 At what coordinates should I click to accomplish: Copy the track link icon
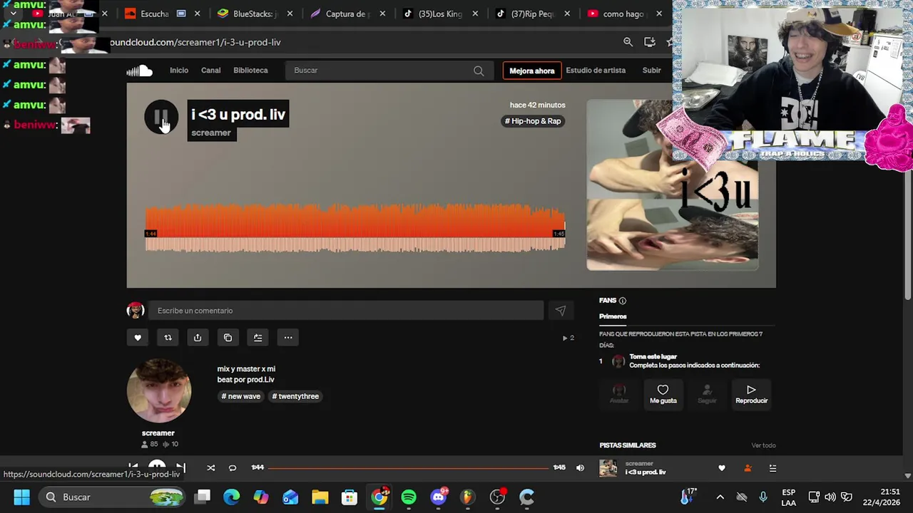(228, 338)
